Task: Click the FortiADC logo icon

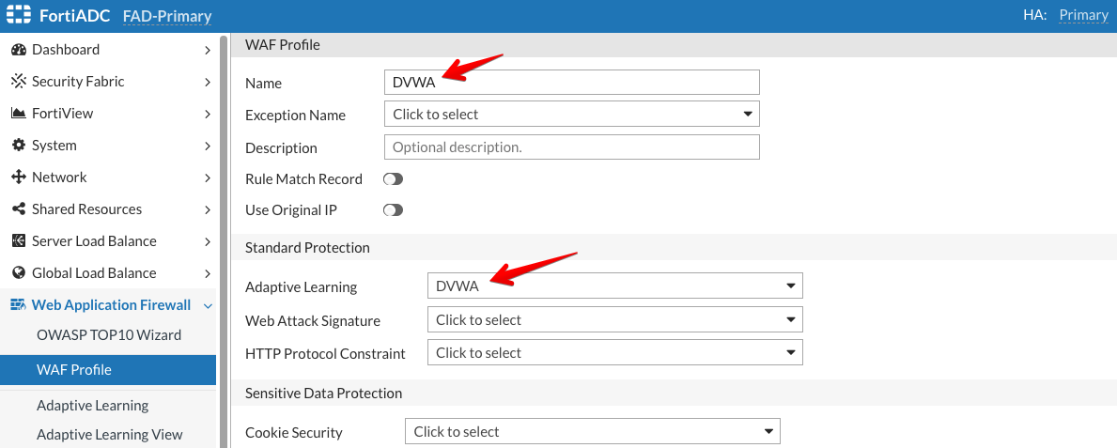Action: click(x=20, y=15)
